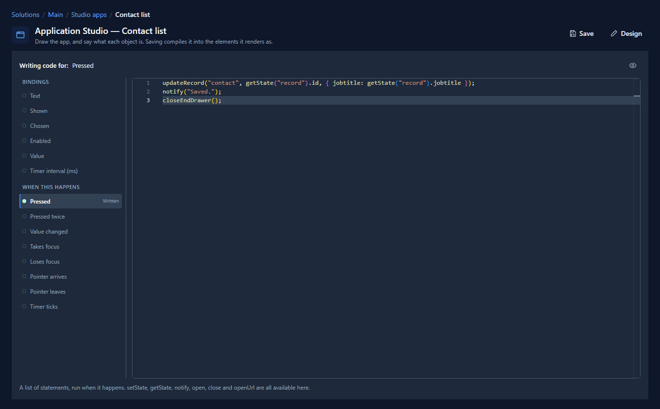Click line number 3 in gutter
This screenshot has height=409, width=660.
click(148, 100)
